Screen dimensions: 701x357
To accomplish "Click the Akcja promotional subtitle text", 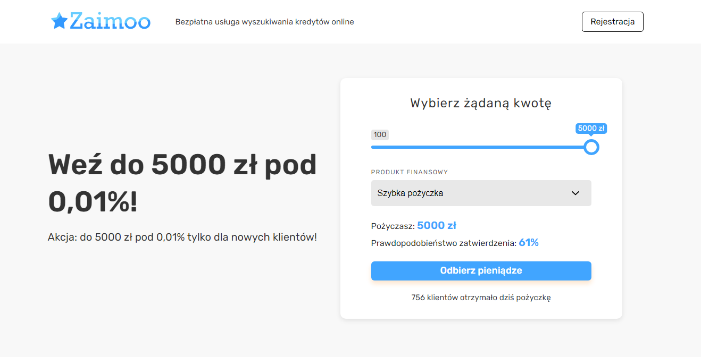I will pyautogui.click(x=182, y=237).
